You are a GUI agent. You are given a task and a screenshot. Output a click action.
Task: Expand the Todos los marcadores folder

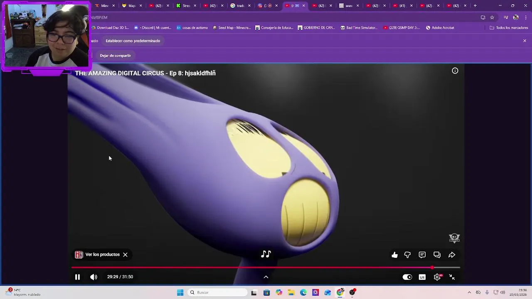tap(509, 28)
